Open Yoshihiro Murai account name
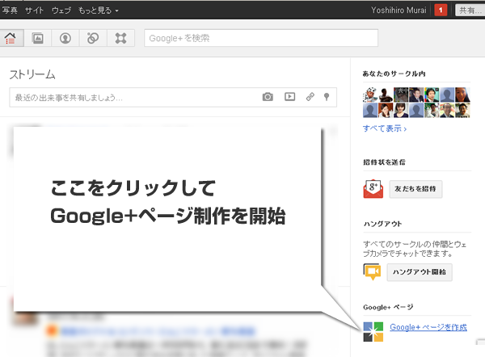Screen dimensions: 485x357 click(x=399, y=10)
